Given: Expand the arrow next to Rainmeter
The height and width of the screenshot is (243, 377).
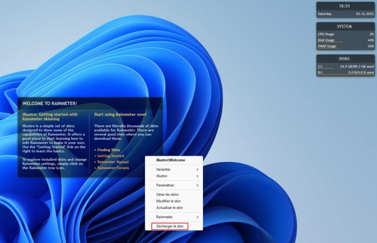Looking at the screenshot, I should pos(197,217).
